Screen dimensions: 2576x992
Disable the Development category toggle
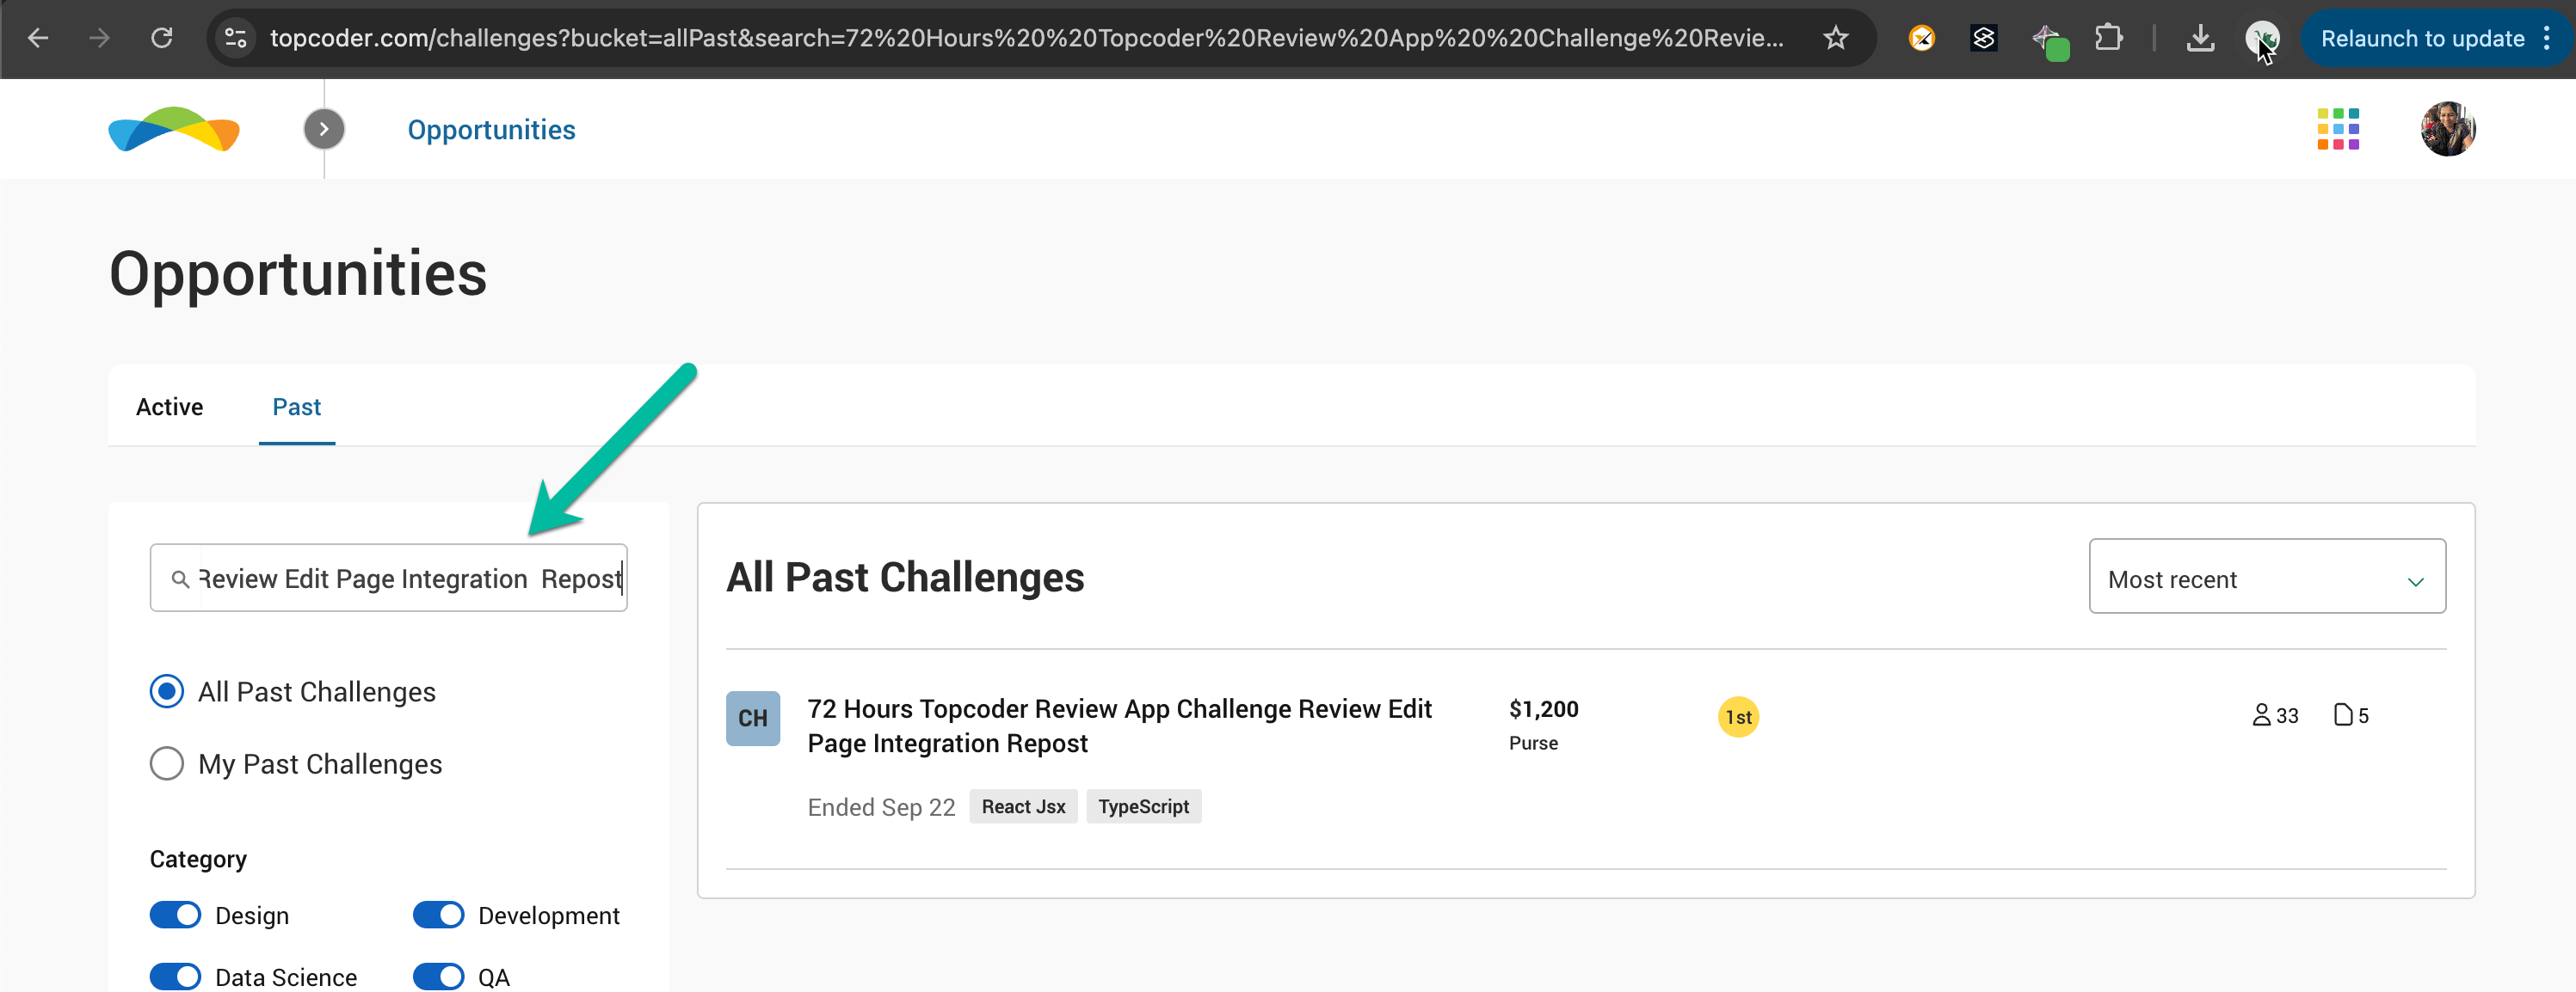[438, 915]
